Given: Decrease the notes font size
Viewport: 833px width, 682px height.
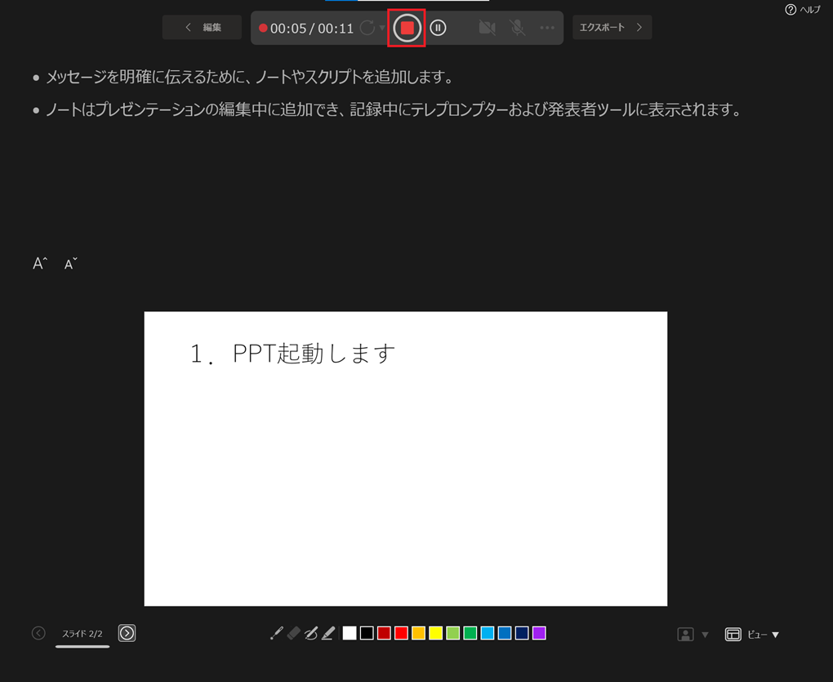Looking at the screenshot, I should tap(71, 264).
